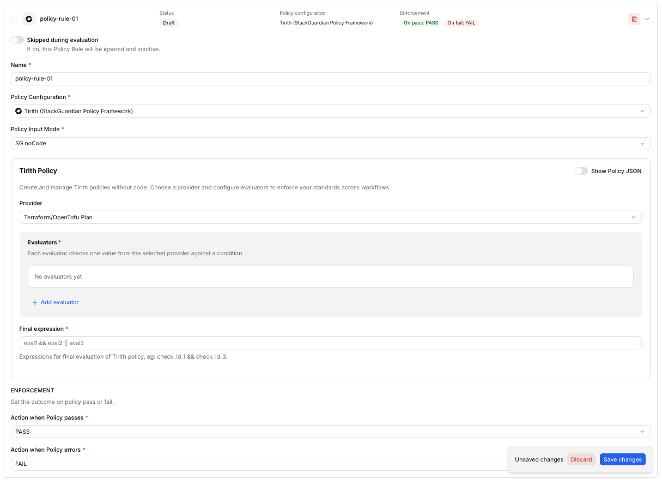The image size is (662, 480).
Task: Enable the Skipped during evaluation toggle
Action: coord(17,40)
